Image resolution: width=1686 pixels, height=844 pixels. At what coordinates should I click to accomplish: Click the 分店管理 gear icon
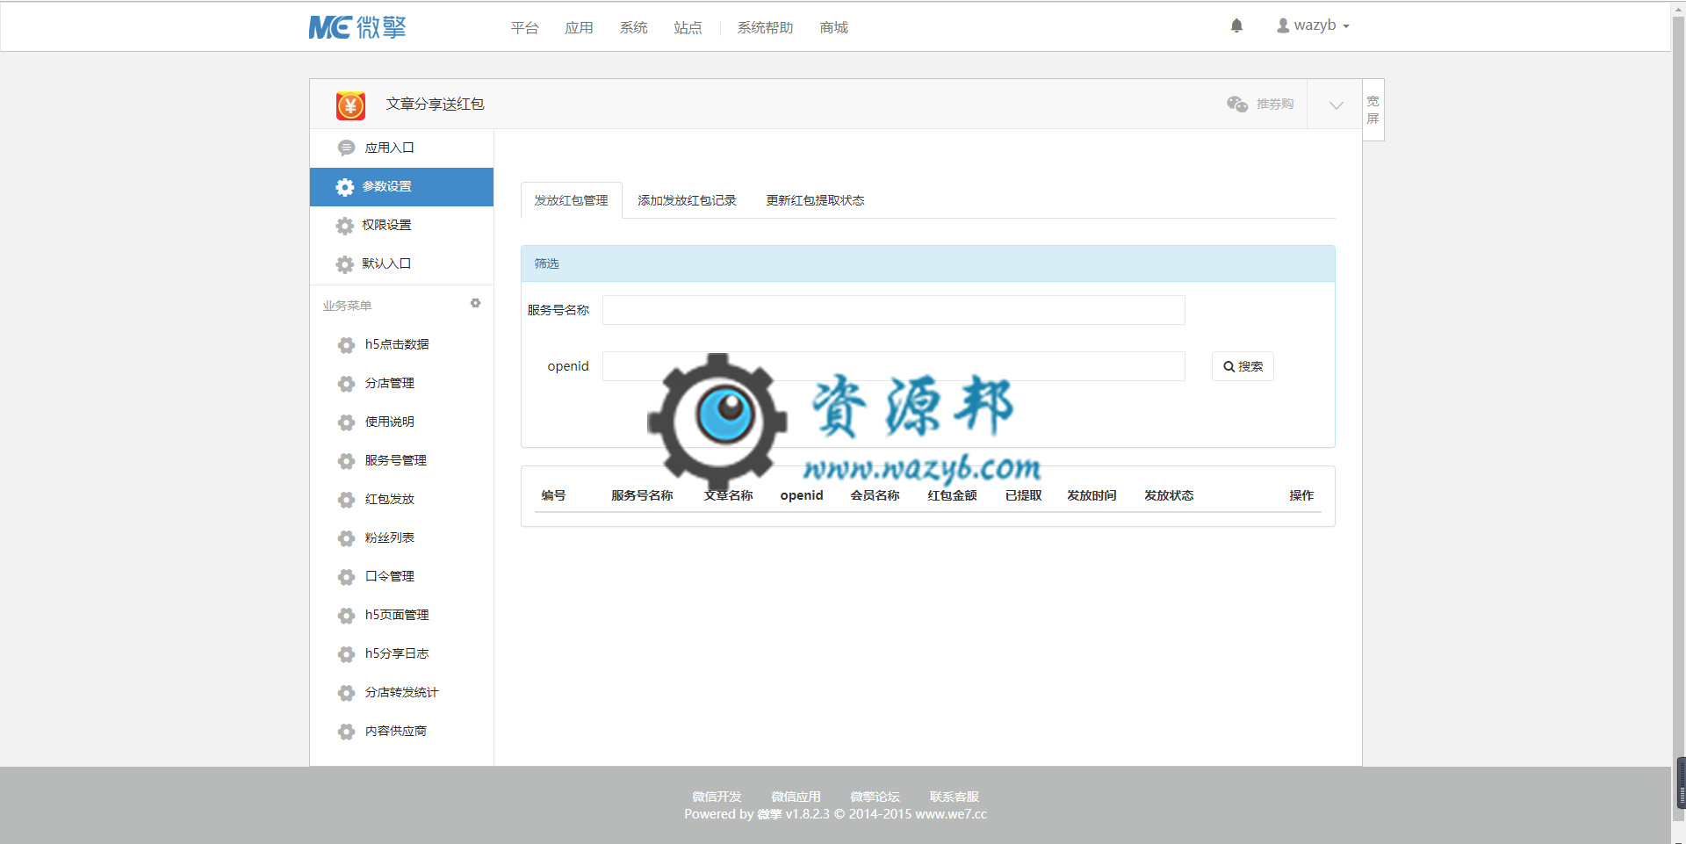click(x=346, y=384)
